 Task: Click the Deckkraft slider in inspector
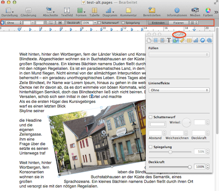pyautogui.click(x=171, y=167)
